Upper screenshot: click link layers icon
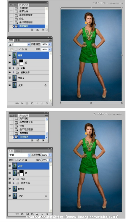This screenshot has width=133, height=222. click(17, 103)
